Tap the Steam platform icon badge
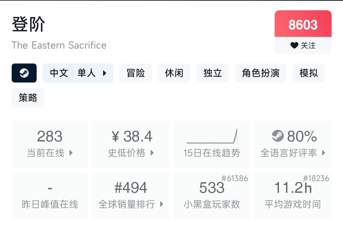Screen dimensions: 343x226 click(24, 73)
